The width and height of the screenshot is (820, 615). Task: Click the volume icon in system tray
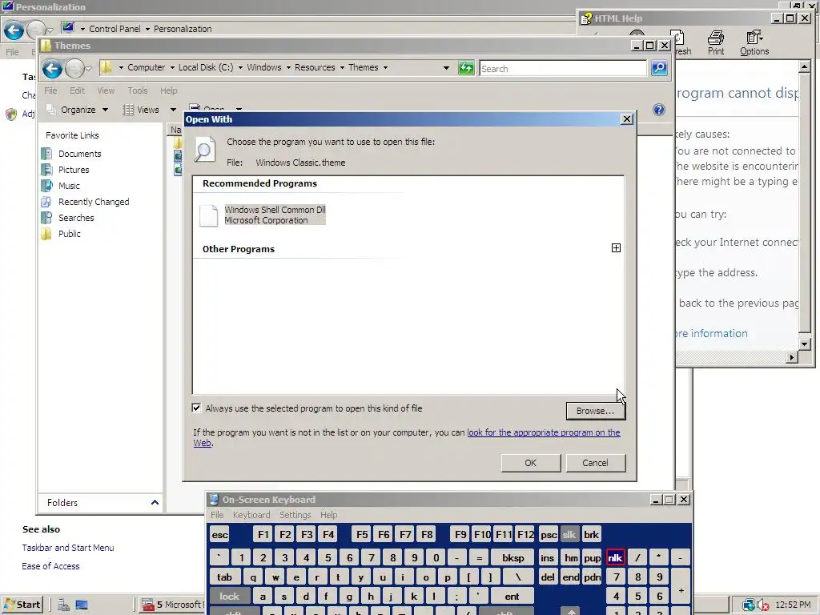[762, 605]
